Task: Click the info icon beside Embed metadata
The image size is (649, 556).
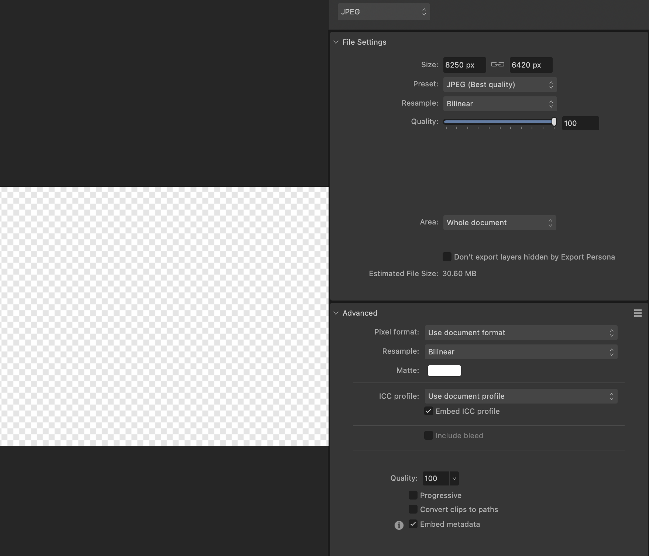Action: 399,525
